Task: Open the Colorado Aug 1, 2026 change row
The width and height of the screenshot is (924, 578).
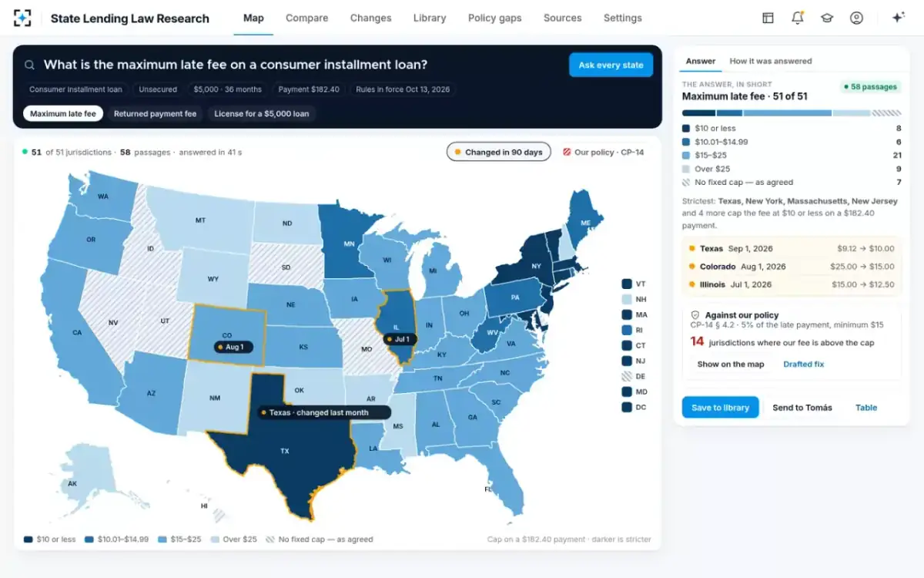Action: pyautogui.click(x=792, y=267)
